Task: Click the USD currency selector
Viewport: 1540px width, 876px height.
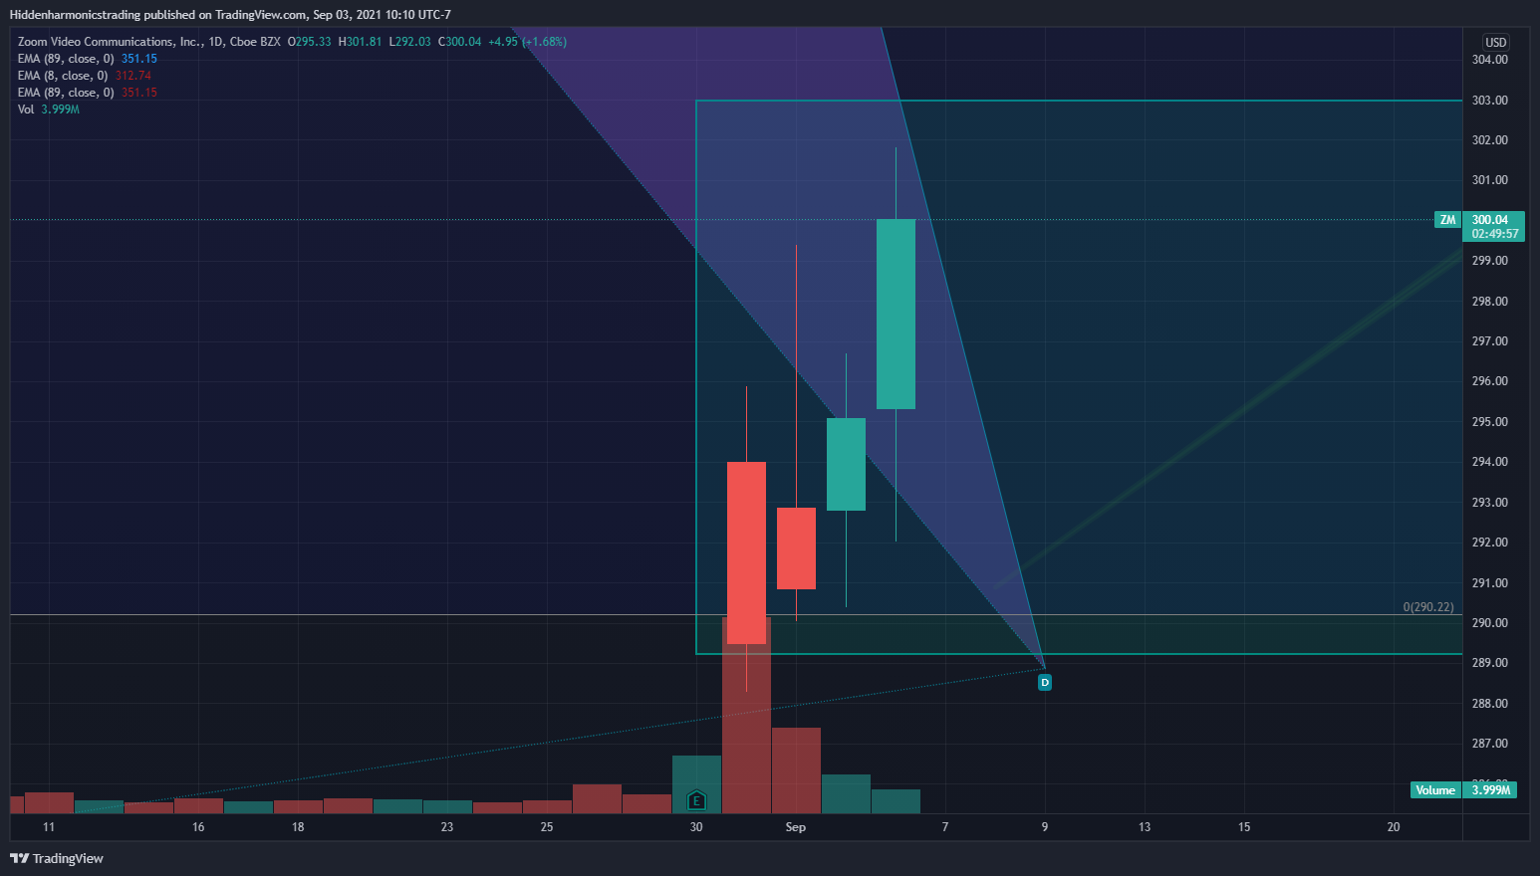Action: [x=1496, y=42]
